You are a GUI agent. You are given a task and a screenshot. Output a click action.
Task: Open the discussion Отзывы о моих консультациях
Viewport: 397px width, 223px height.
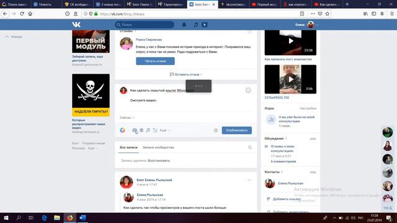coord(282,149)
